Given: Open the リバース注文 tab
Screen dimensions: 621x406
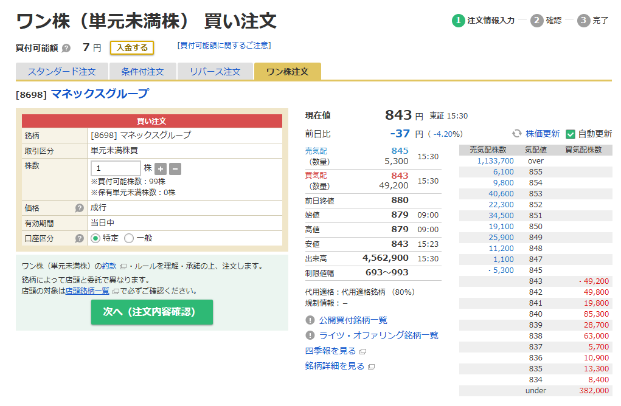Looking at the screenshot, I should click(x=215, y=72).
